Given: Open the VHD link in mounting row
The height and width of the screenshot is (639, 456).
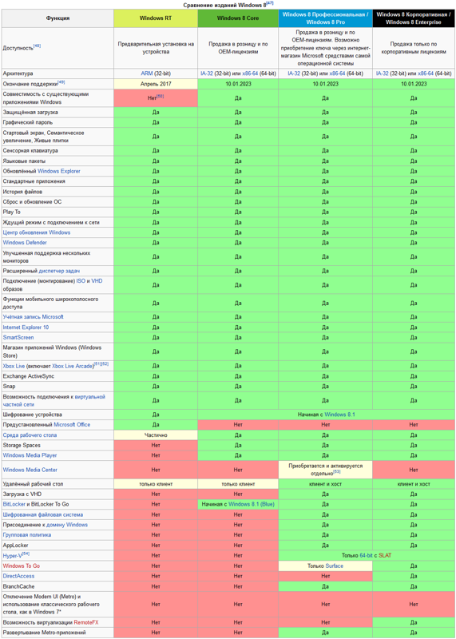Looking at the screenshot, I should pos(97,281).
